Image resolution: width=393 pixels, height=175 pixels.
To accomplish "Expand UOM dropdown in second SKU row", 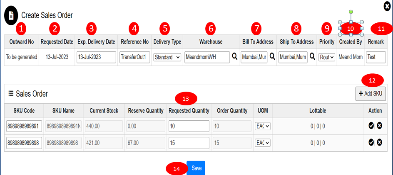I will 263,143.
